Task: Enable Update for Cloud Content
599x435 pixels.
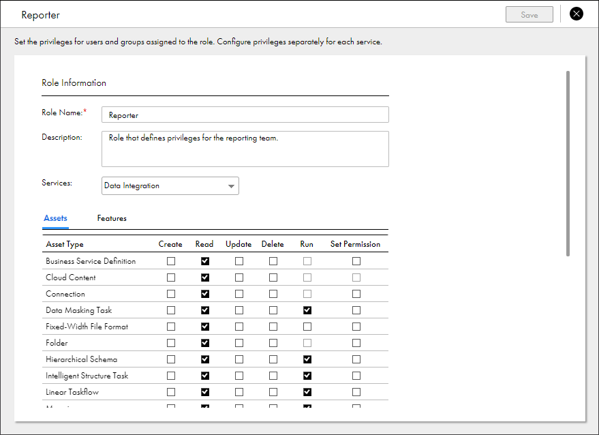Action: (239, 277)
